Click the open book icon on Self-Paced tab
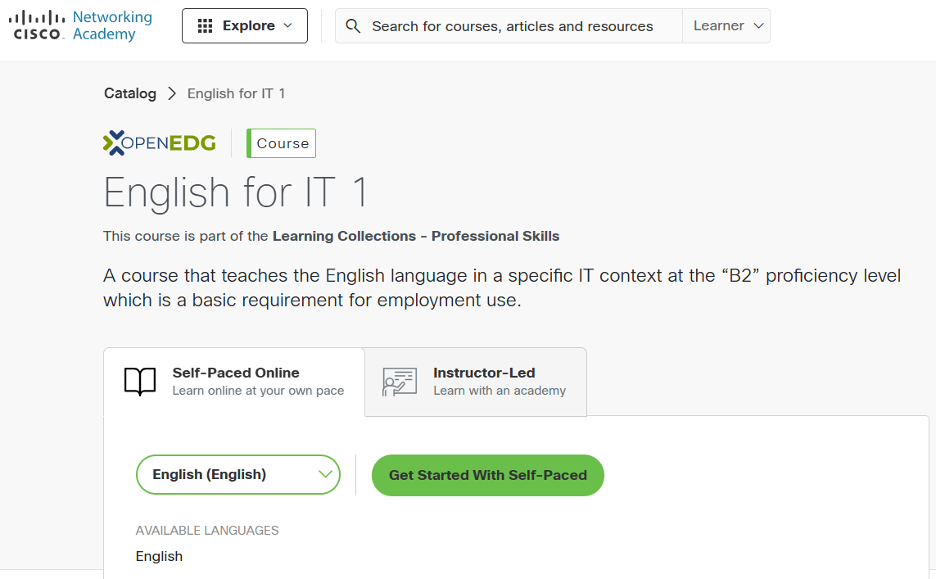The height and width of the screenshot is (579, 936). [140, 381]
